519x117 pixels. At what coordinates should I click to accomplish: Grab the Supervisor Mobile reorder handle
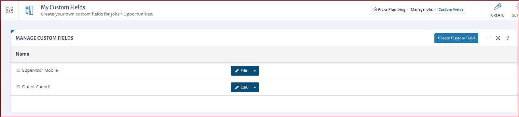click(x=18, y=70)
